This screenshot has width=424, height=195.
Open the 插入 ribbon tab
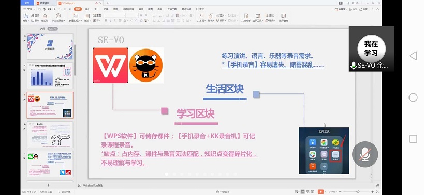pyautogui.click(x=87, y=9)
